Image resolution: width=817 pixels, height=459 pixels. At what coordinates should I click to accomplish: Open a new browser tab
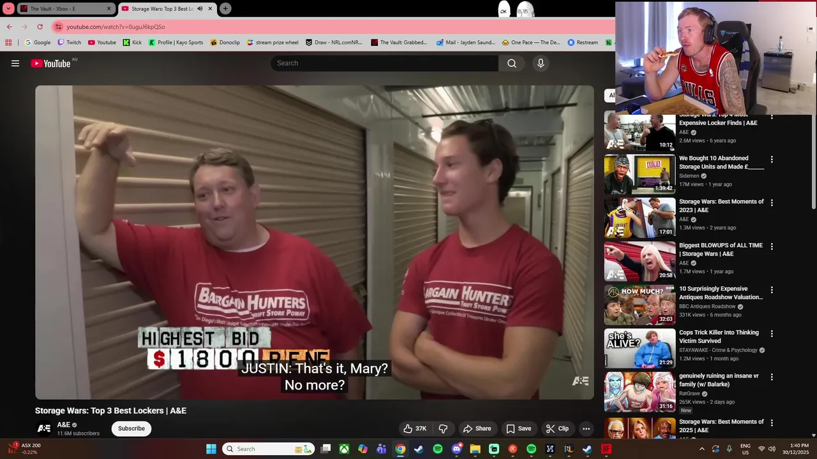pos(225,8)
